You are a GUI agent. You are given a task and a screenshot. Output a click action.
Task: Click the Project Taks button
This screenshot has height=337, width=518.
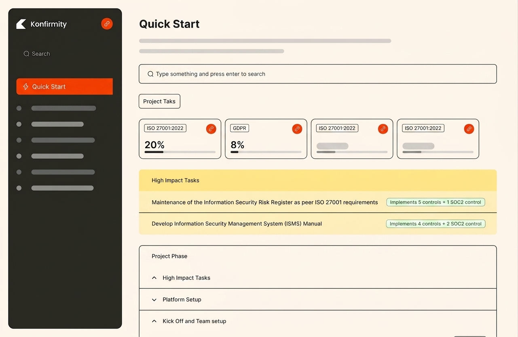coord(159,101)
